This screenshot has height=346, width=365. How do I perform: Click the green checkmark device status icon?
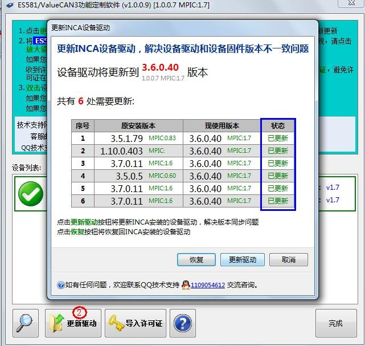[x=31, y=194]
